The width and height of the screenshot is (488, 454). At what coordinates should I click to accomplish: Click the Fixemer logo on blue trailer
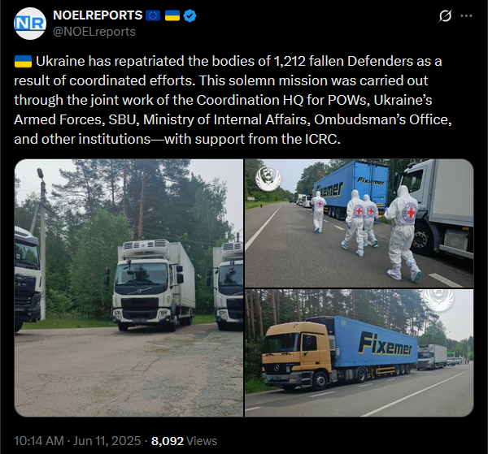(x=386, y=344)
